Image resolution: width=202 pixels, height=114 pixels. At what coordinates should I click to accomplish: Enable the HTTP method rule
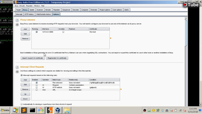pos(37,87)
